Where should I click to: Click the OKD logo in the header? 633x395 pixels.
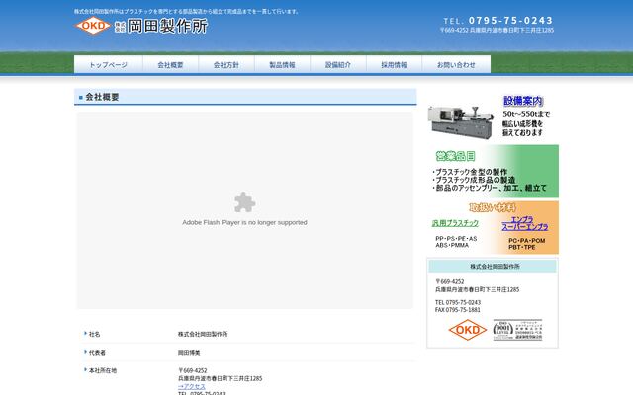(93, 26)
